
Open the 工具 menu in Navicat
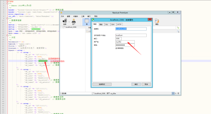[83, 16]
